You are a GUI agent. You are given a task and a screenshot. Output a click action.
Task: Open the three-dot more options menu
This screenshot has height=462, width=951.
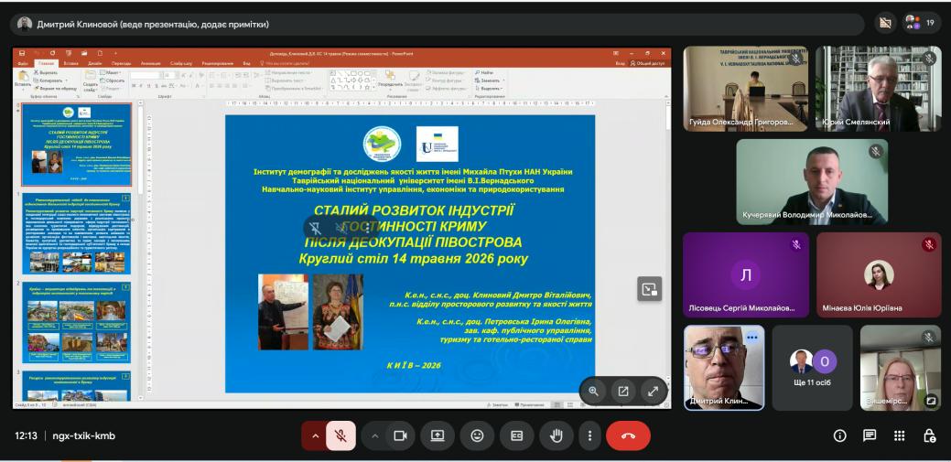(589, 436)
